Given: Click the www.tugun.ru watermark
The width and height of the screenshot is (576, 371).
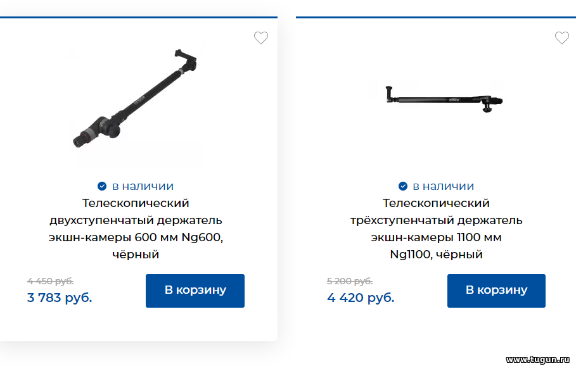Looking at the screenshot, I should pos(538,360).
